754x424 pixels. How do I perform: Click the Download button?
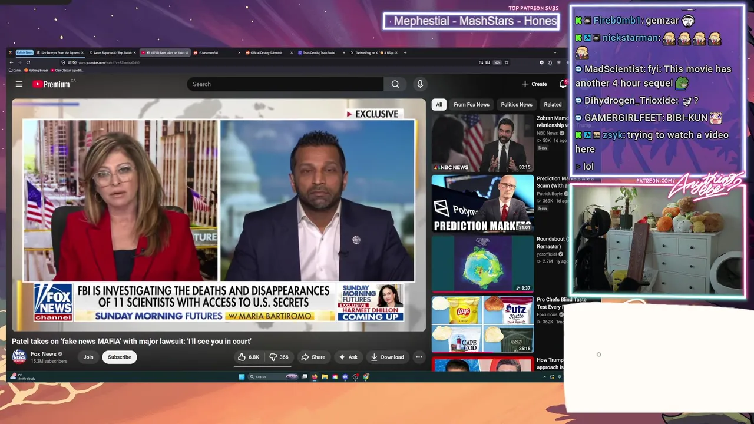coord(387,357)
